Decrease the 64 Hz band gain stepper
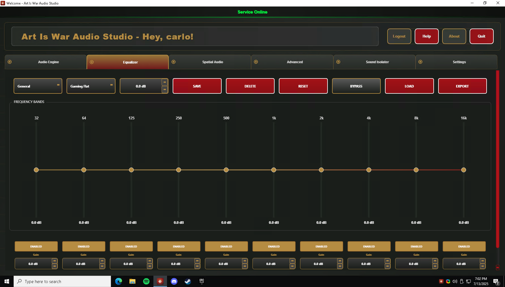Screen dimensions: 505x287 [x=102, y=266]
